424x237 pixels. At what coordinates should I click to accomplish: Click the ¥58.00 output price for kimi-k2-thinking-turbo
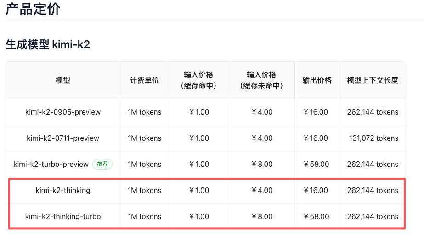click(317, 216)
